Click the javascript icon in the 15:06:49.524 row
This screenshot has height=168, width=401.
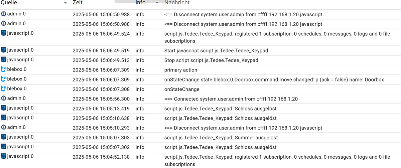tap(4, 33)
